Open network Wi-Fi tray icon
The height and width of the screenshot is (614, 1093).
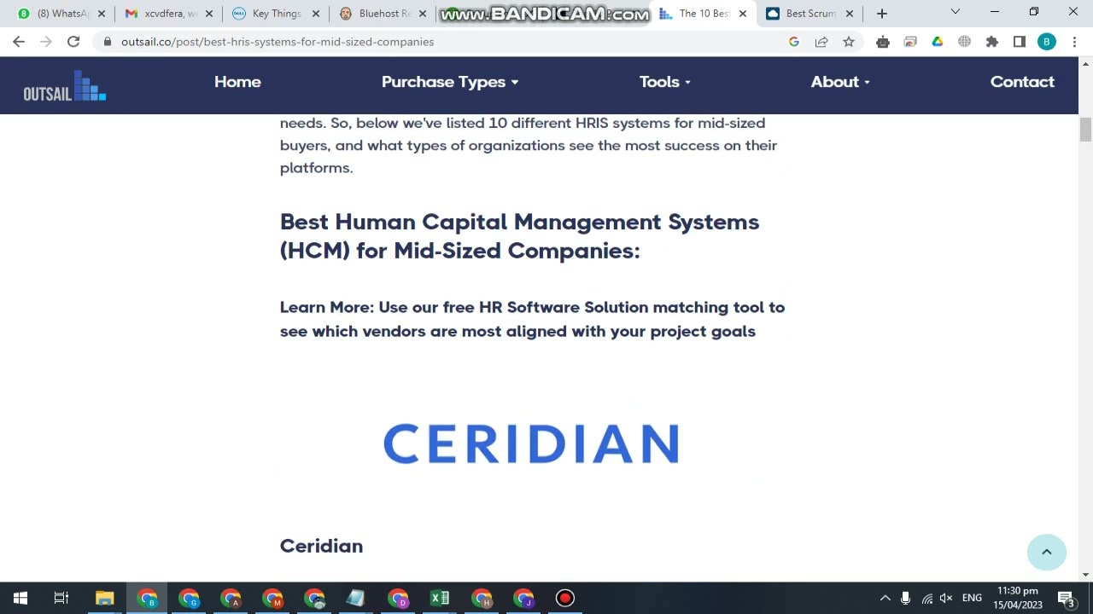tap(926, 598)
